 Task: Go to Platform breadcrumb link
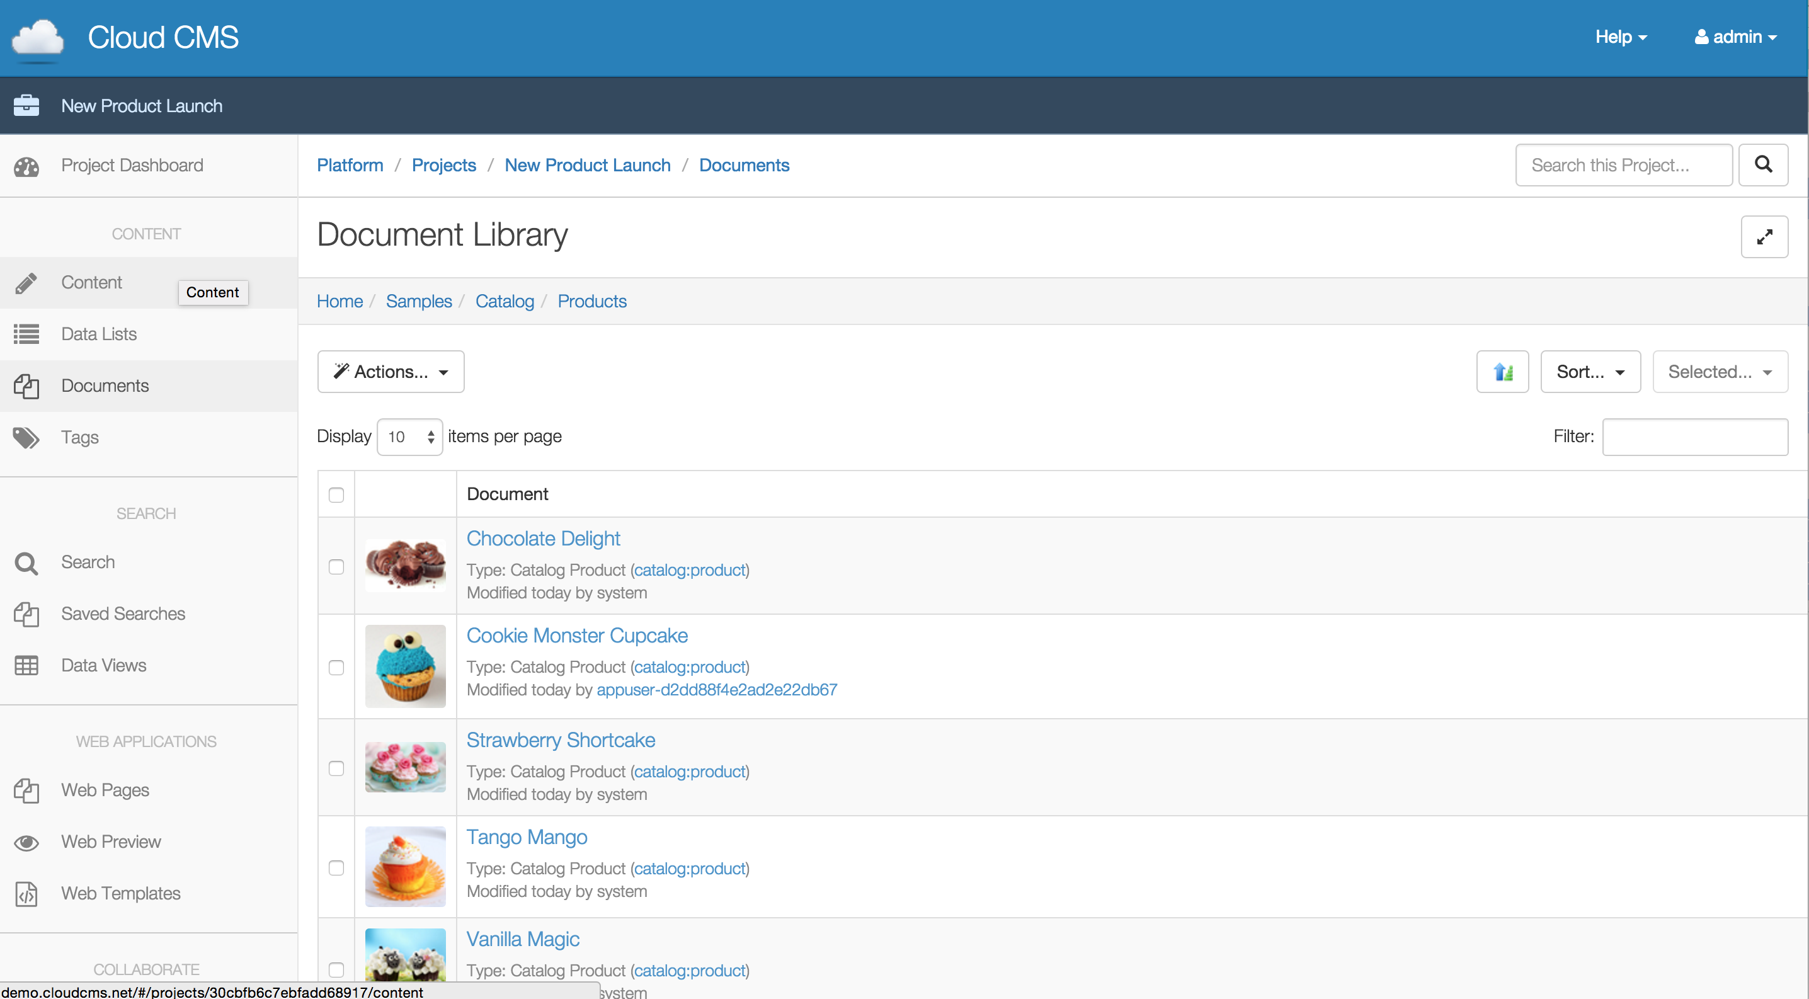tap(350, 165)
